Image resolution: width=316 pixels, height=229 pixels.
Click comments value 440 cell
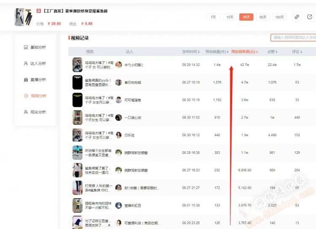(297, 117)
